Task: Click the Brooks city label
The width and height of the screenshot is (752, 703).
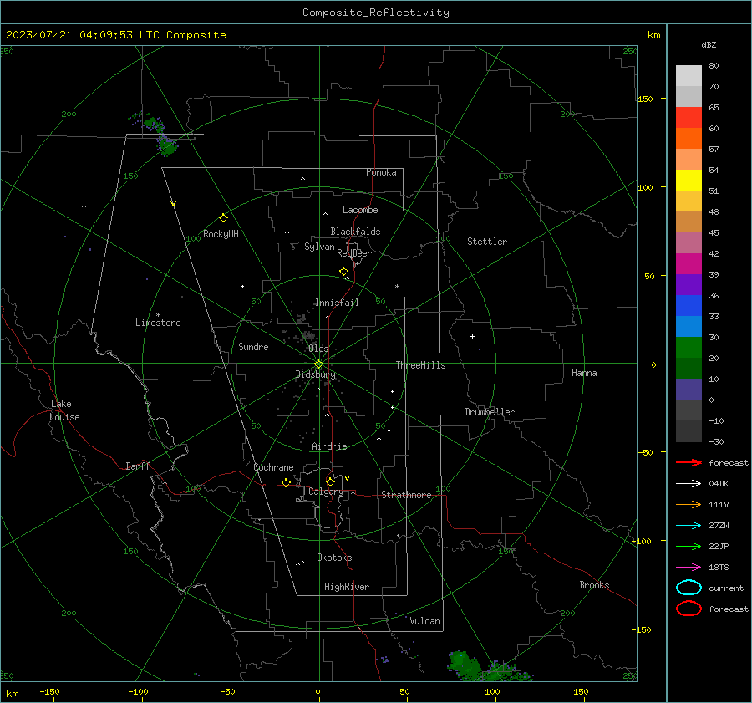Action: [x=594, y=585]
